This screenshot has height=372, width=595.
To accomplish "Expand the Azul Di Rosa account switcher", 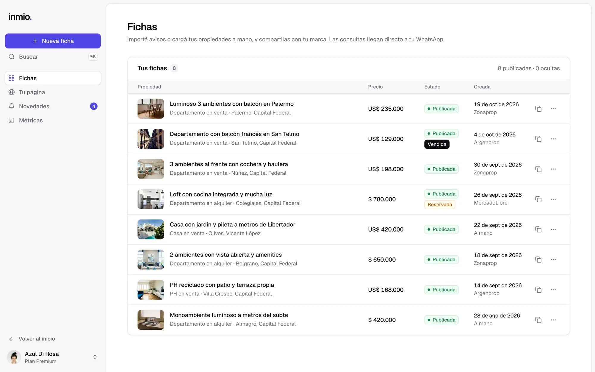I will point(95,357).
